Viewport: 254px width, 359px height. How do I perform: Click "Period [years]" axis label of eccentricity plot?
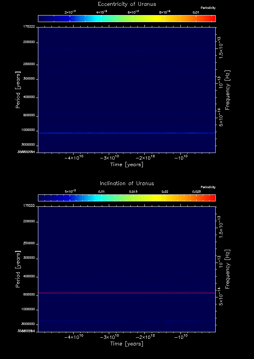tap(18, 89)
